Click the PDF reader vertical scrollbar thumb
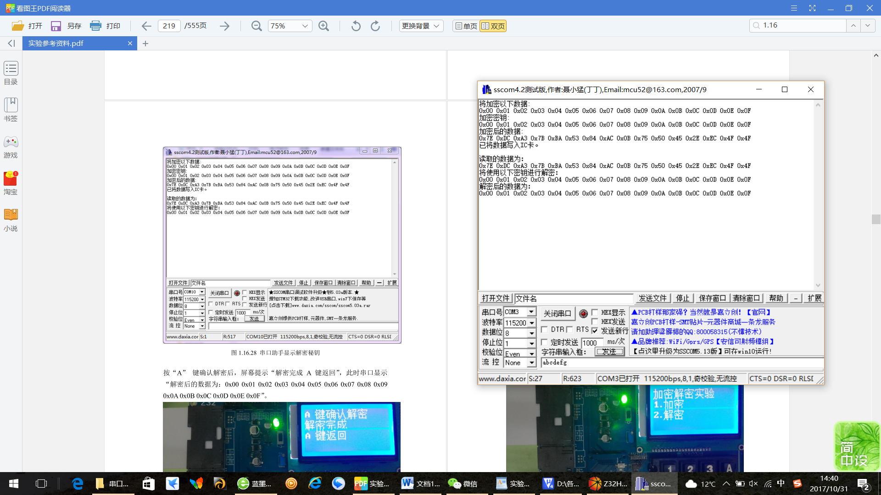Image resolution: width=881 pixels, height=495 pixels. click(x=876, y=219)
